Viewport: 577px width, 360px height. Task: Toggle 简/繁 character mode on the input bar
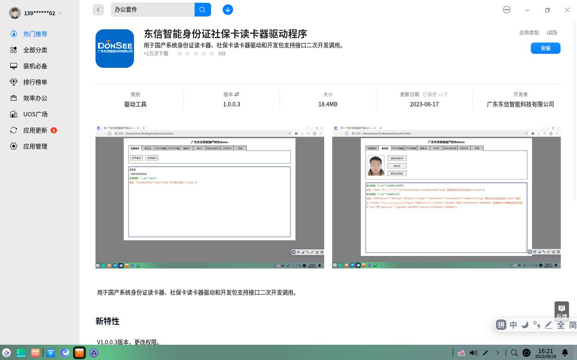[x=573, y=325]
